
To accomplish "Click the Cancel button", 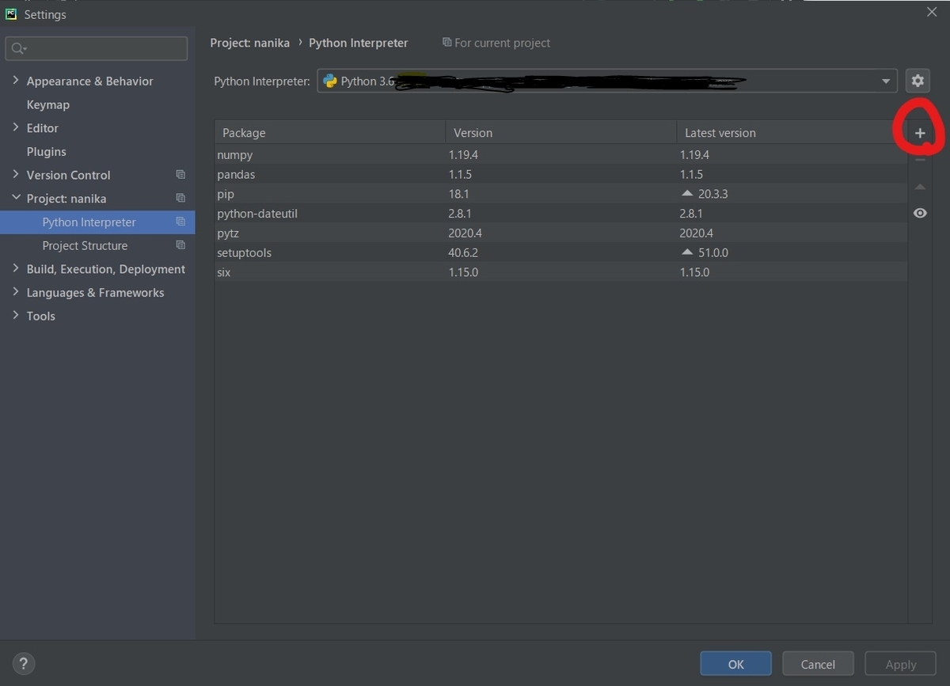I will click(818, 664).
